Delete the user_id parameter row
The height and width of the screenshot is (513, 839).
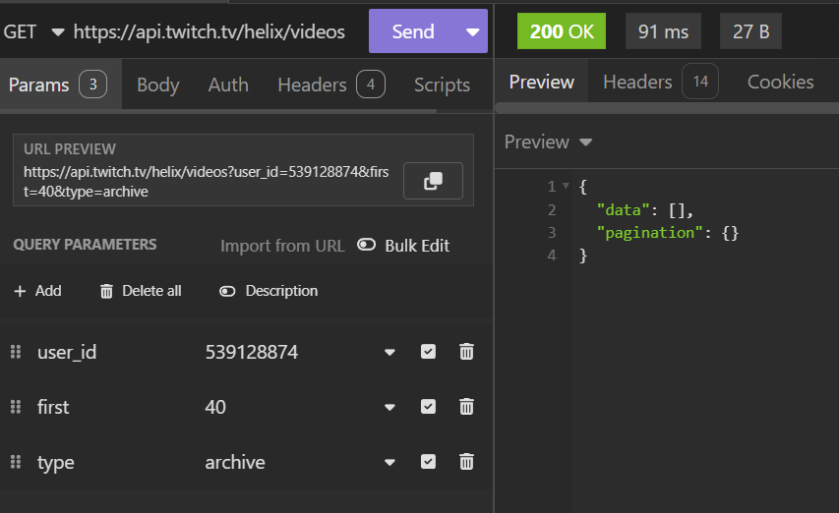click(466, 352)
